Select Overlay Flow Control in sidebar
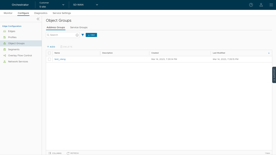The image size is (276, 155). click(20, 56)
